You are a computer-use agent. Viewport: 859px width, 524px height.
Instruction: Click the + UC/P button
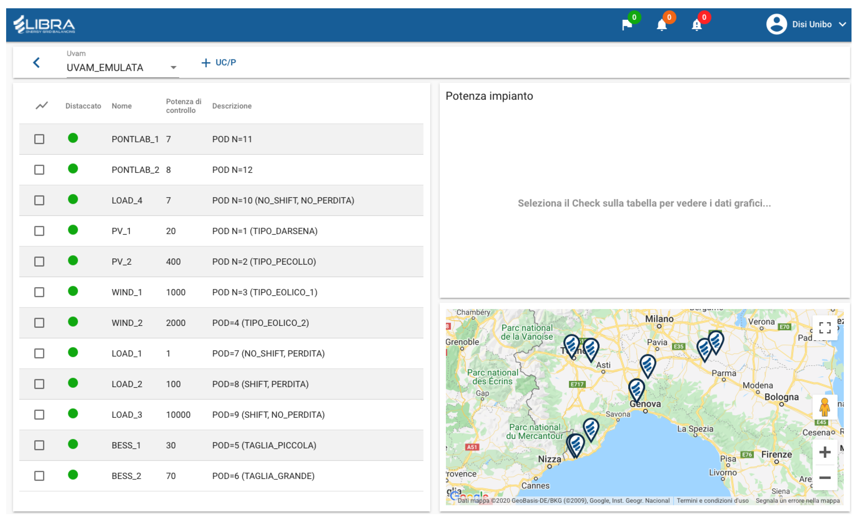tap(219, 63)
